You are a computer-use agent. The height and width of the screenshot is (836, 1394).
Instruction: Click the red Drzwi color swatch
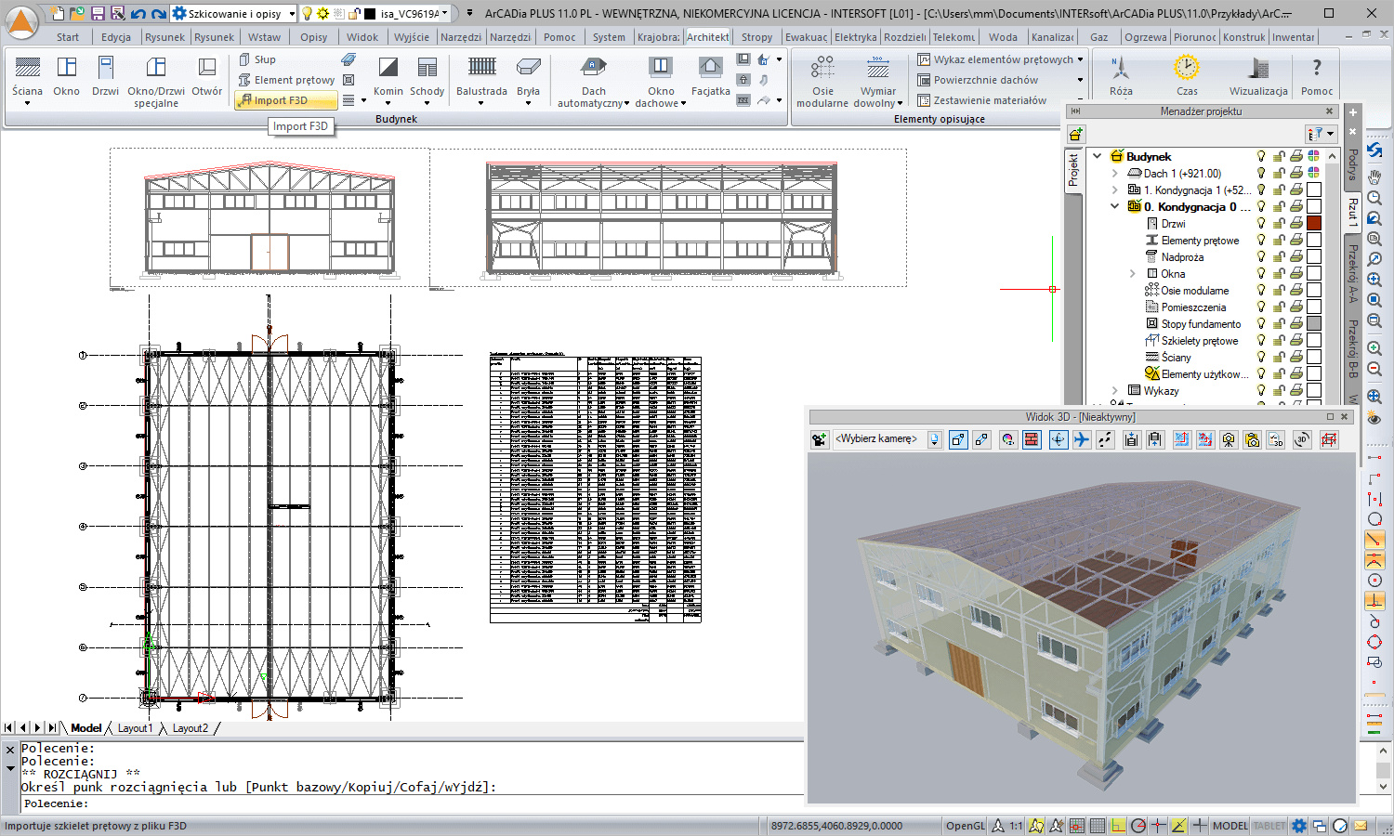coord(1314,224)
